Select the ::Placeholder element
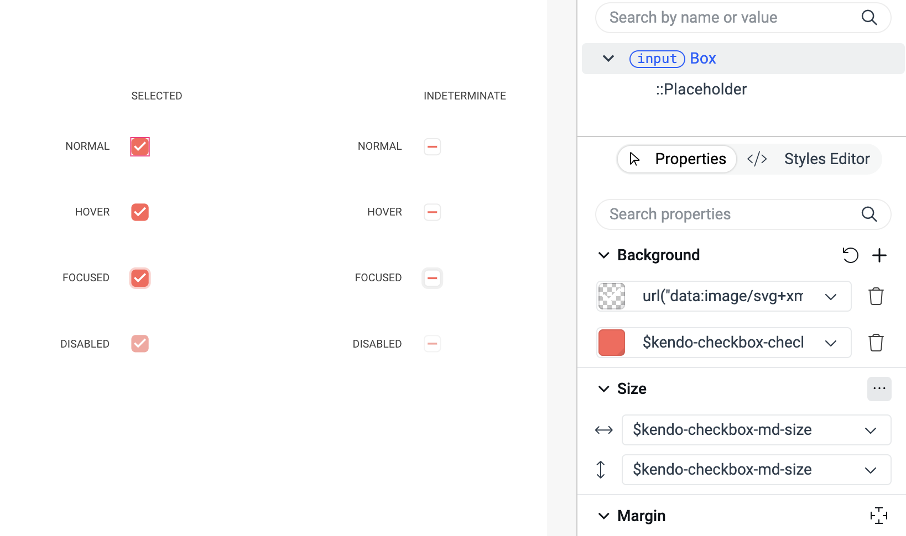 pyautogui.click(x=701, y=89)
